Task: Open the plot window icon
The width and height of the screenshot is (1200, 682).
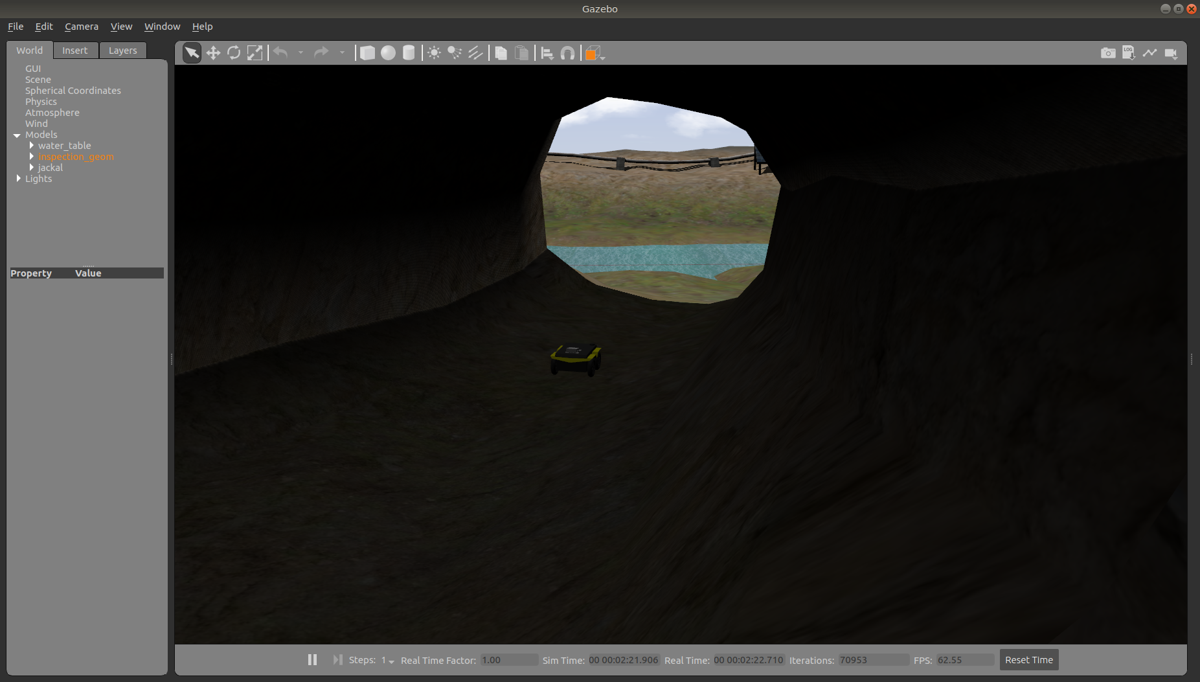Action: point(1149,53)
